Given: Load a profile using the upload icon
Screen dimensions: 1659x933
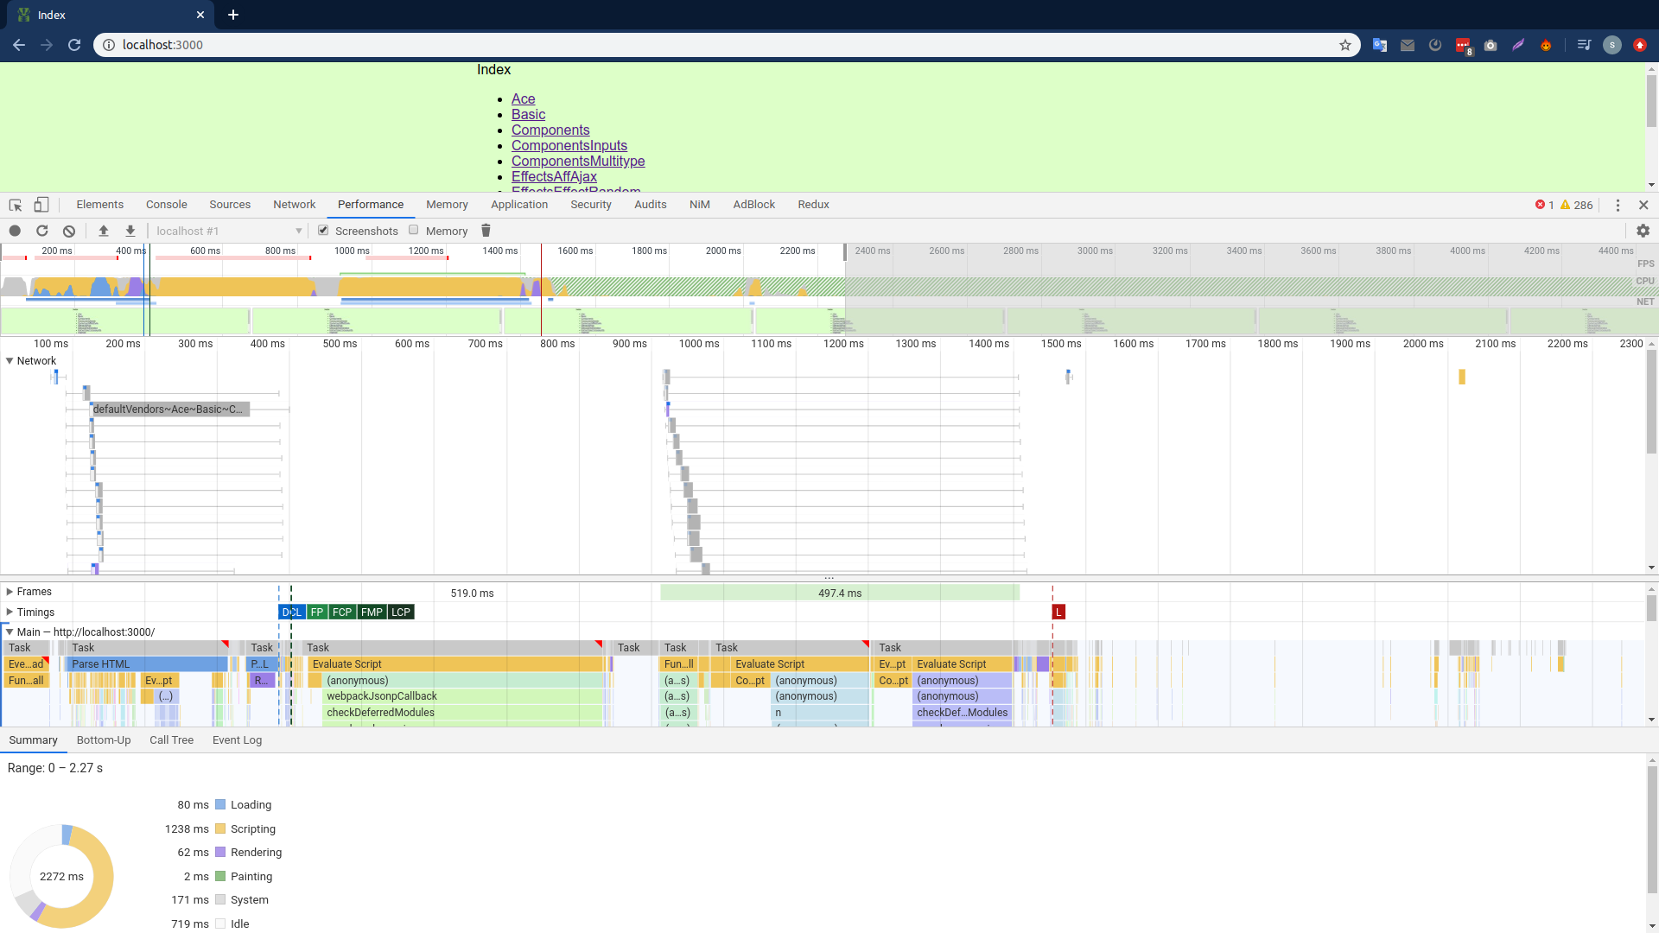Looking at the screenshot, I should pyautogui.click(x=104, y=231).
